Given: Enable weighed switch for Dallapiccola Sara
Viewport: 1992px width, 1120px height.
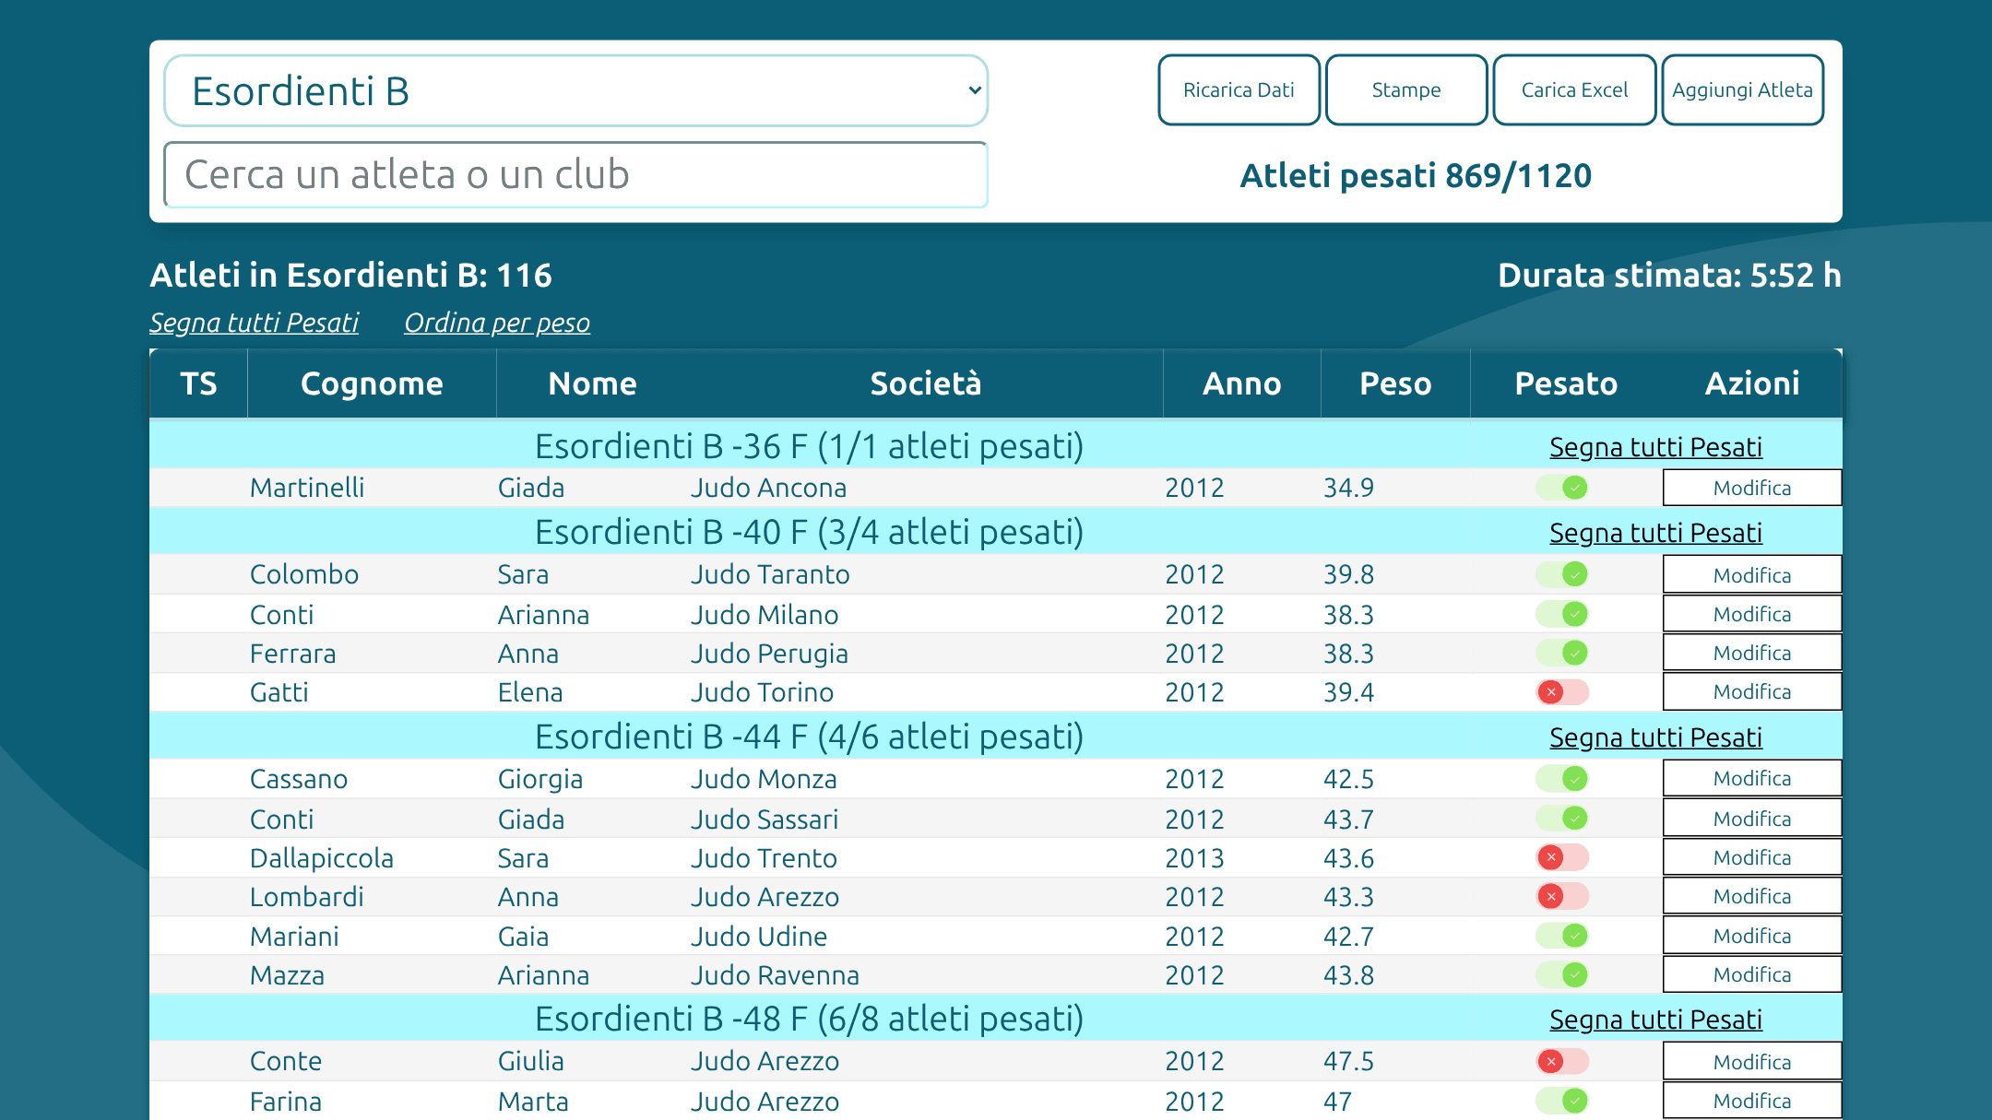Looking at the screenshot, I should (1562, 857).
